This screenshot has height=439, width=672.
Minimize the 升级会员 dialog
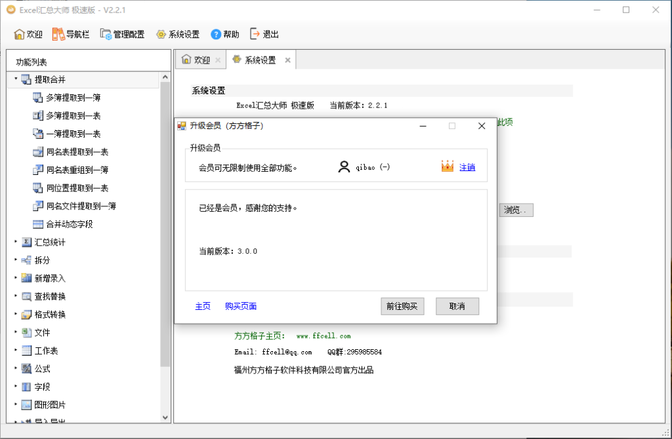[x=423, y=126]
